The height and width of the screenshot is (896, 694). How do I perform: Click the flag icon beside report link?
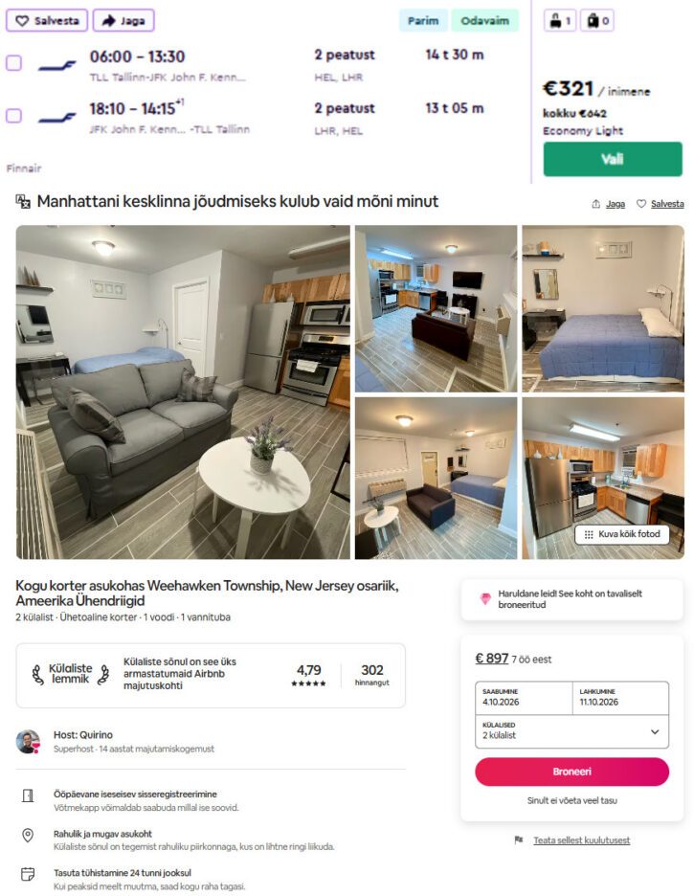[518, 840]
